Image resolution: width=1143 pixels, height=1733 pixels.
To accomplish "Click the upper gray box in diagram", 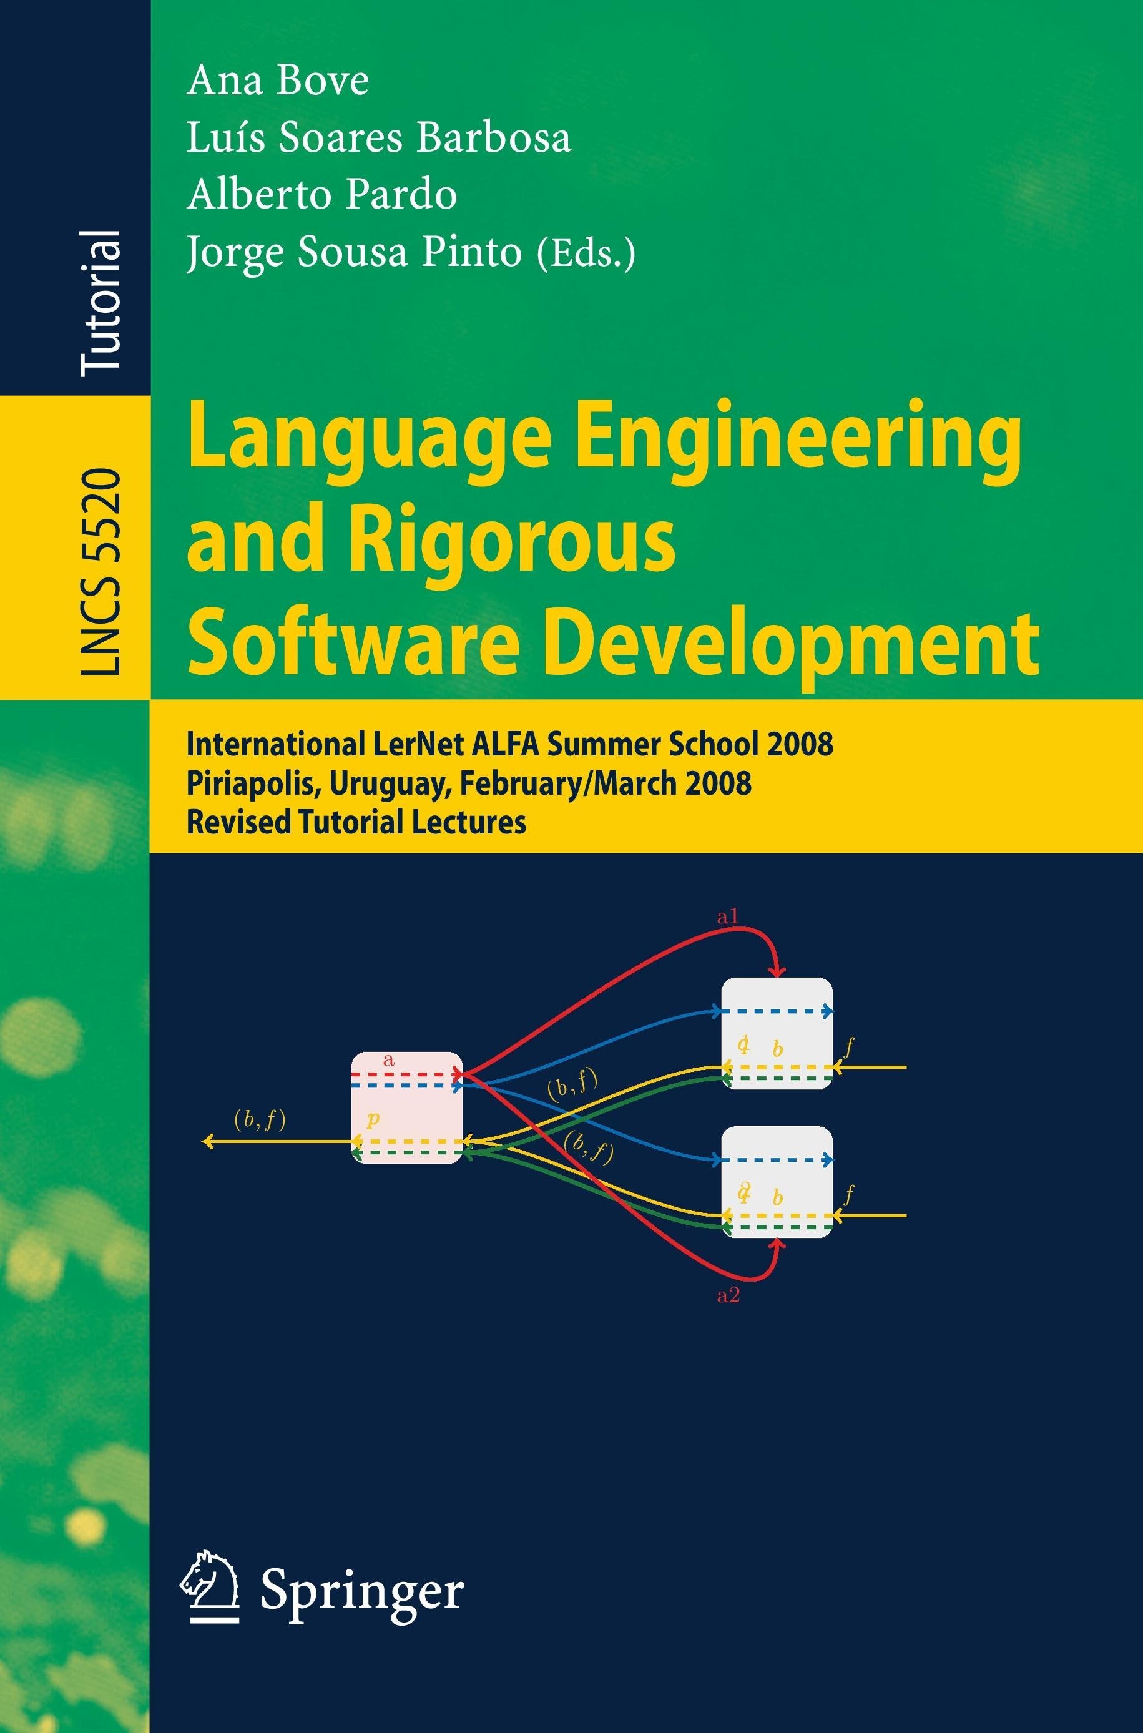I will click(777, 1033).
